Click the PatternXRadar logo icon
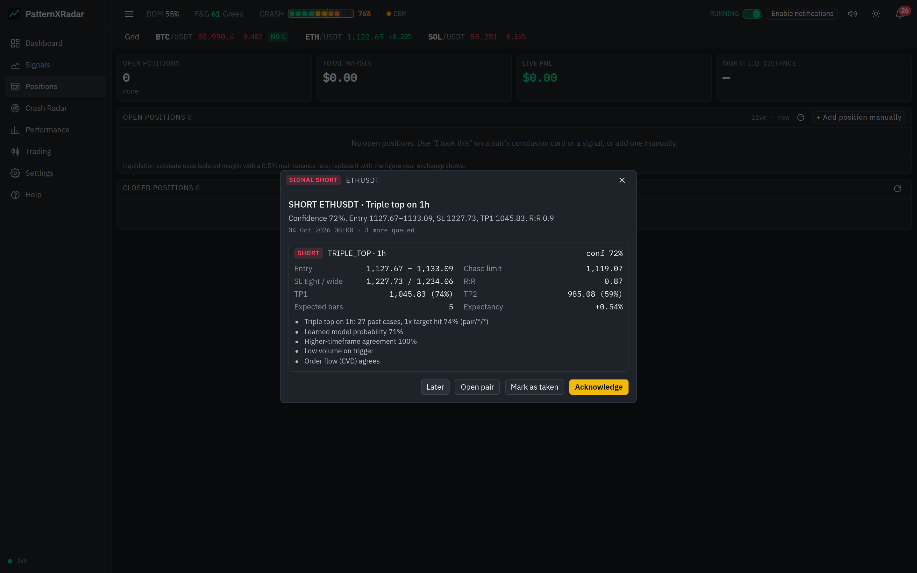This screenshot has width=917, height=573. click(14, 14)
